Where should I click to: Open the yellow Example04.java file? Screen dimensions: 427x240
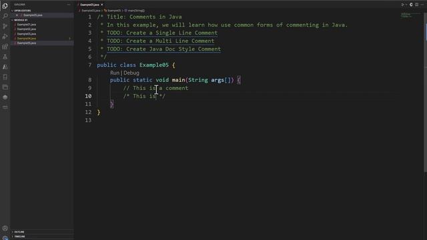[x=27, y=39]
